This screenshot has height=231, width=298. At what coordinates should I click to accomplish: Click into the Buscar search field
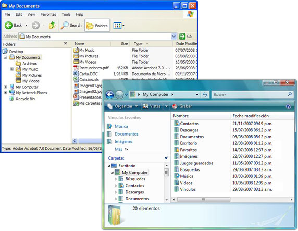(x=253, y=94)
